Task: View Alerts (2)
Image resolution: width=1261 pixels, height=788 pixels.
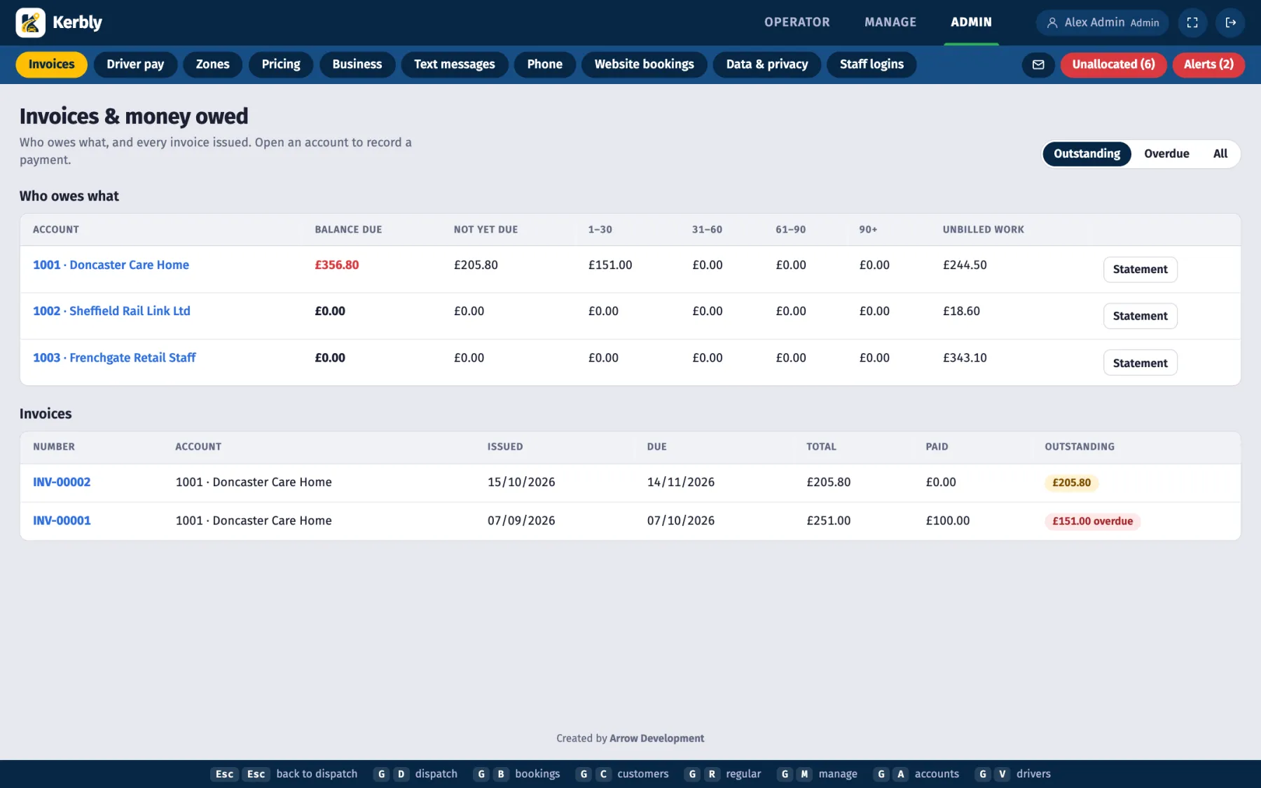Action: tap(1208, 64)
